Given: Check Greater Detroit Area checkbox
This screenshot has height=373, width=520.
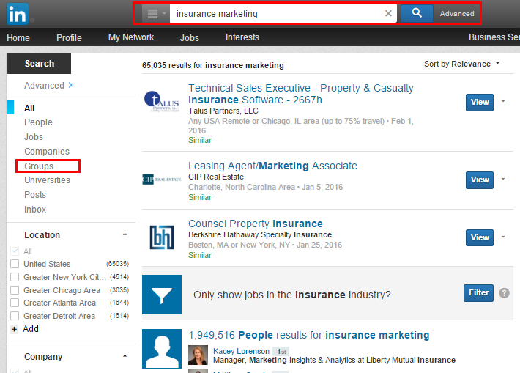Looking at the screenshot, I should [x=15, y=316].
